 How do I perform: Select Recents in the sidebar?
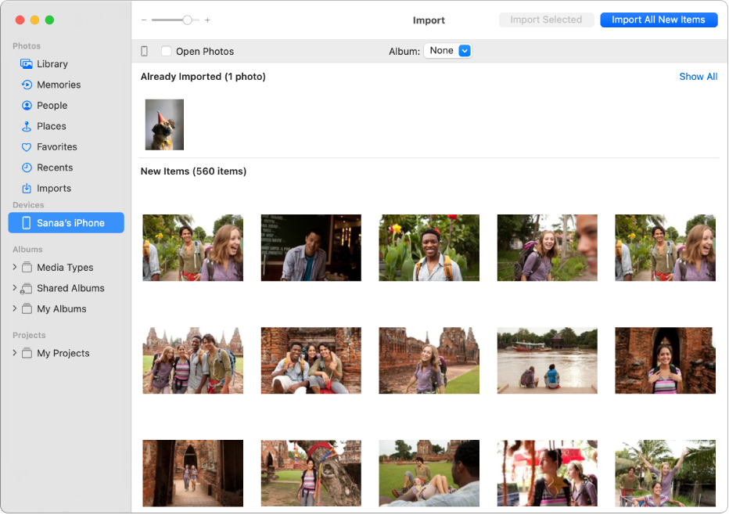55,167
